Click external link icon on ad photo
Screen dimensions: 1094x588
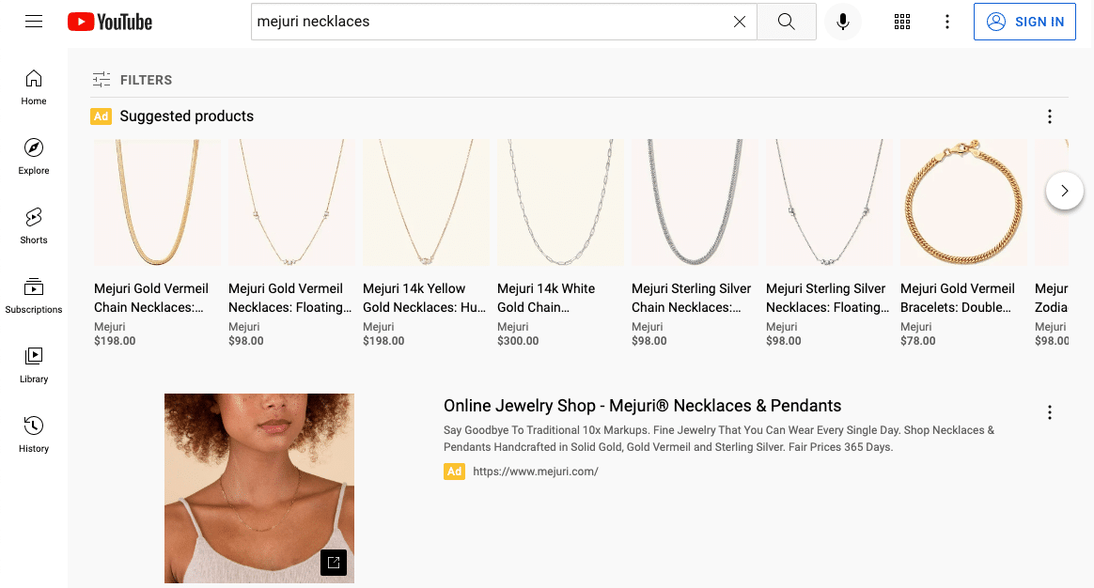pos(334,563)
